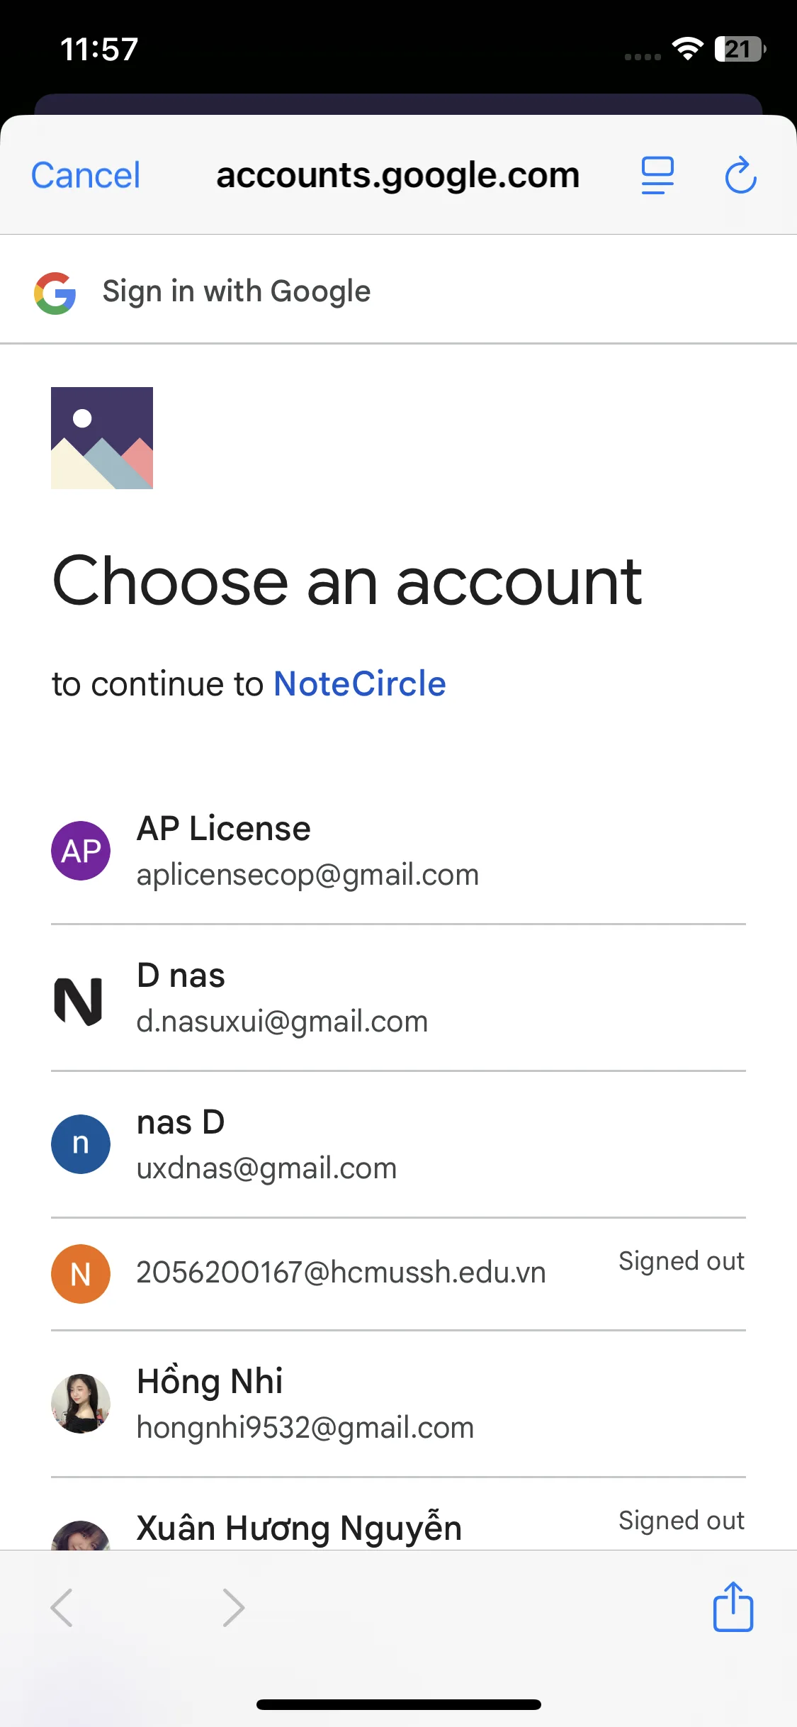Tap the blue n avatar for nas D
This screenshot has width=797, height=1727.
tap(81, 1144)
